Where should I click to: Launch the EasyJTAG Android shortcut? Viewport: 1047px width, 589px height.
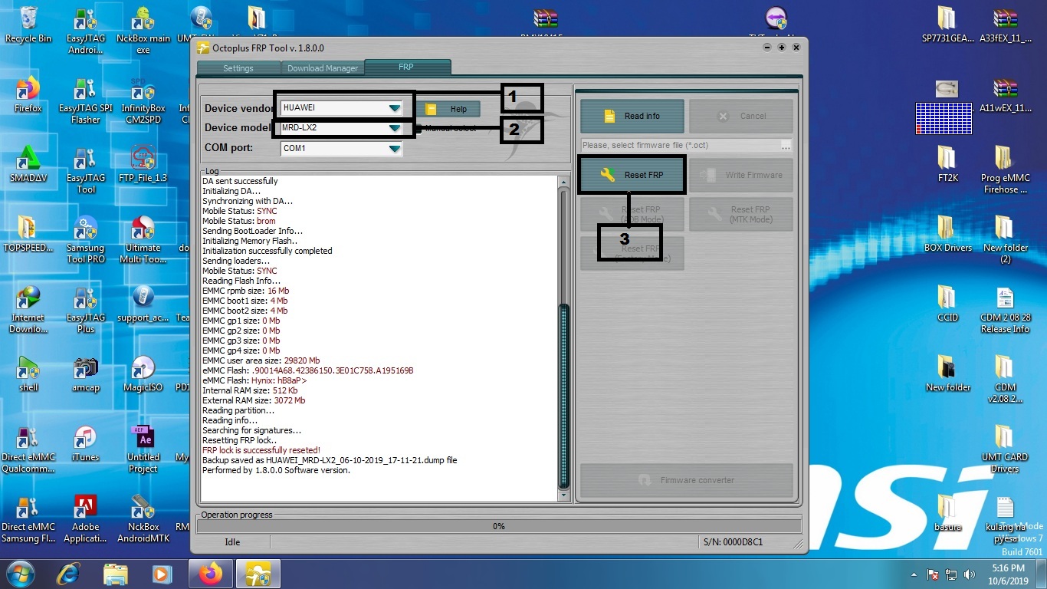[86, 31]
